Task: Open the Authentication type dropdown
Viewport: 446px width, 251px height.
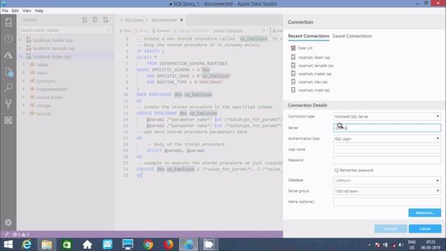Action: (x=387, y=139)
